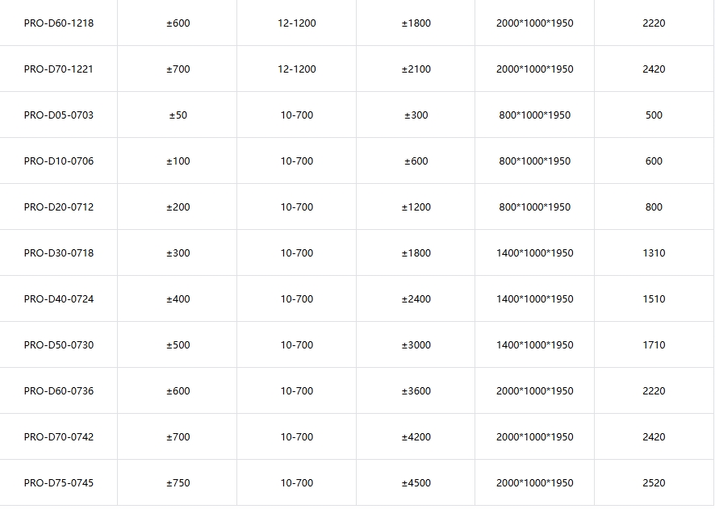Click the weight value 1710
The width and height of the screenshot is (715, 509).
point(654,345)
